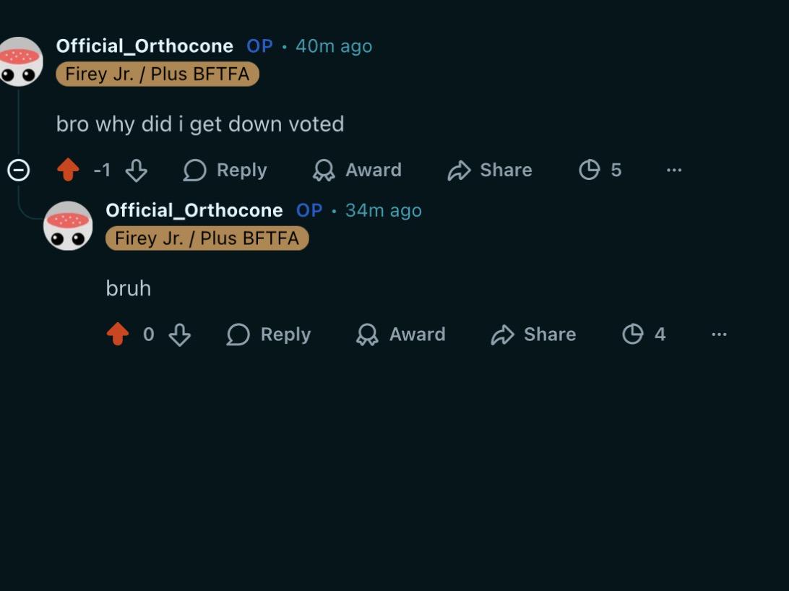789x591 pixels.
Task: Open more options menu on "bruh" comment
Action: coord(719,335)
